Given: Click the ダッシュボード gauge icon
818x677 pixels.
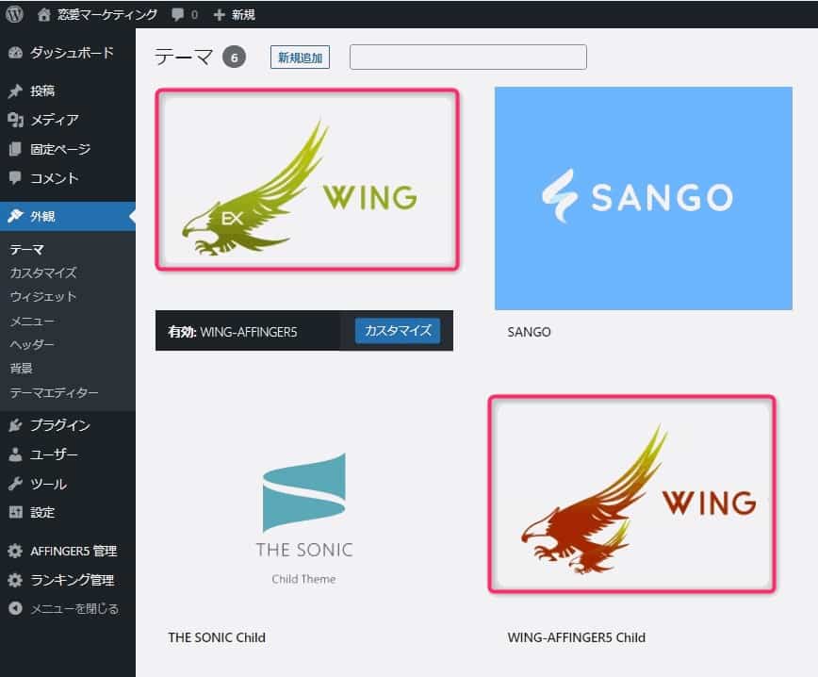Looking at the screenshot, I should click(16, 52).
